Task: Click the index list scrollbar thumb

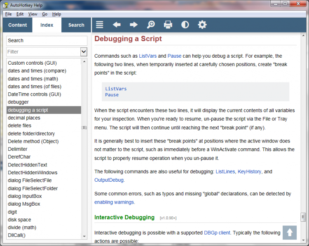Action: click(x=84, y=128)
